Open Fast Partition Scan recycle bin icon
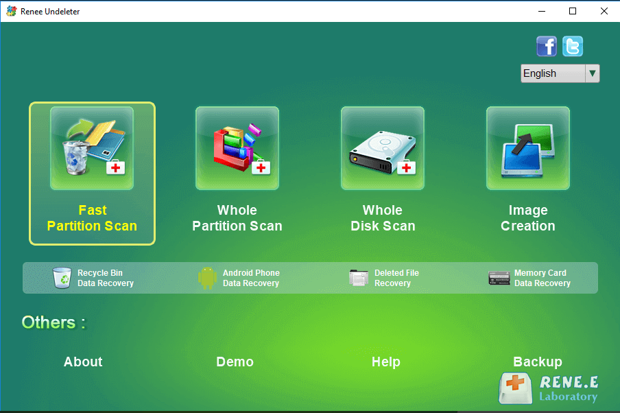Viewport: 620px width, 413px height. coord(92,148)
